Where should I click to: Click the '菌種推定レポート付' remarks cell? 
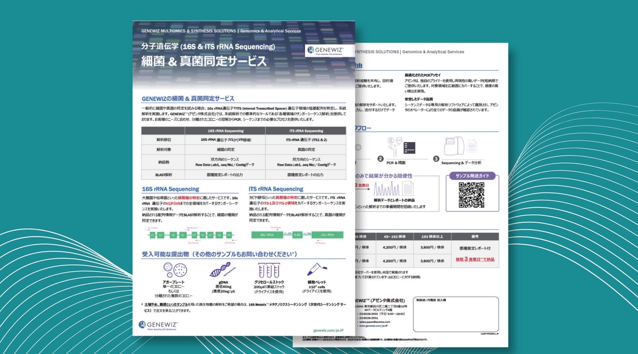(x=475, y=248)
